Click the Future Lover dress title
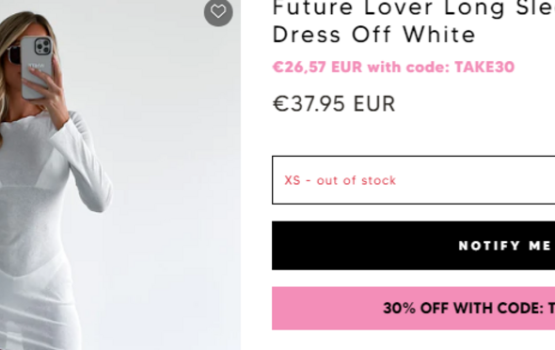This screenshot has height=350, width=555. pos(413,22)
